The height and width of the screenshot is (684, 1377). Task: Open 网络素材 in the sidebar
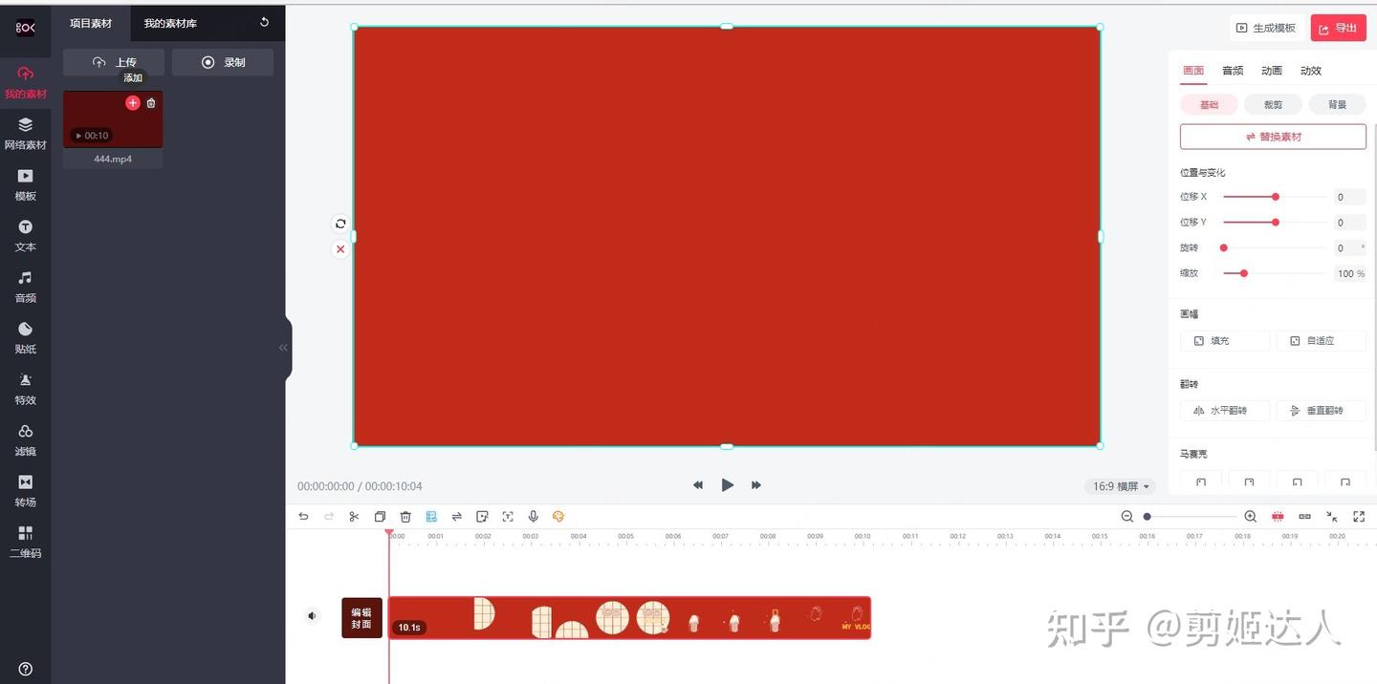coord(25,134)
